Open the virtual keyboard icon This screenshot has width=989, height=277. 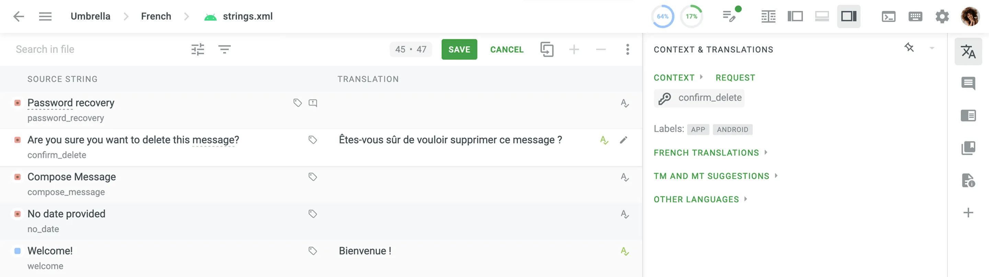915,16
